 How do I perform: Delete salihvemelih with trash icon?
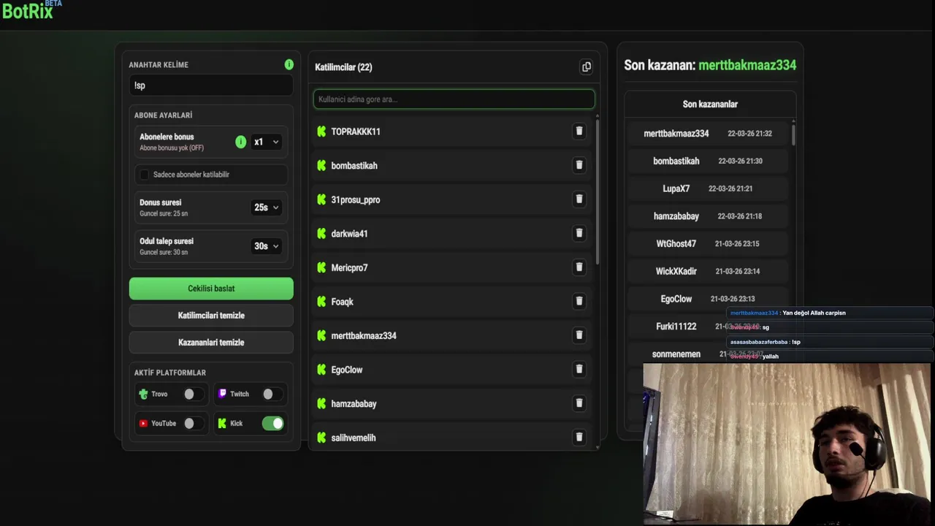point(579,437)
